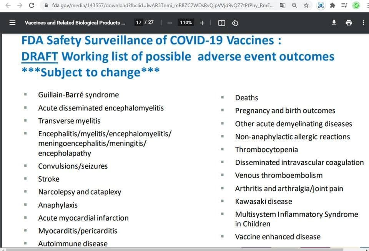Click Non-anaphylactic allergic reactions item
369x251 pixels.
click(293, 137)
